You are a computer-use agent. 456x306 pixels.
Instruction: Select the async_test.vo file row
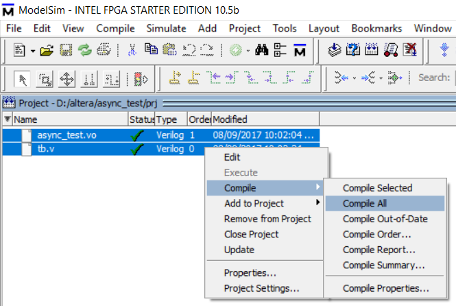[67, 135]
